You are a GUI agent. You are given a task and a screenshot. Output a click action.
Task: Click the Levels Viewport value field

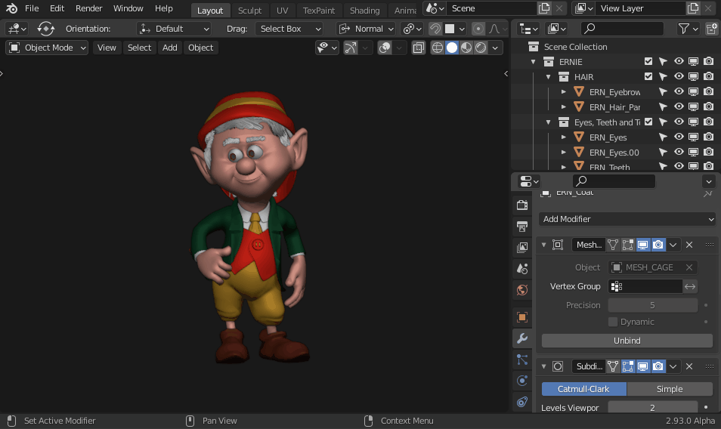click(x=652, y=407)
